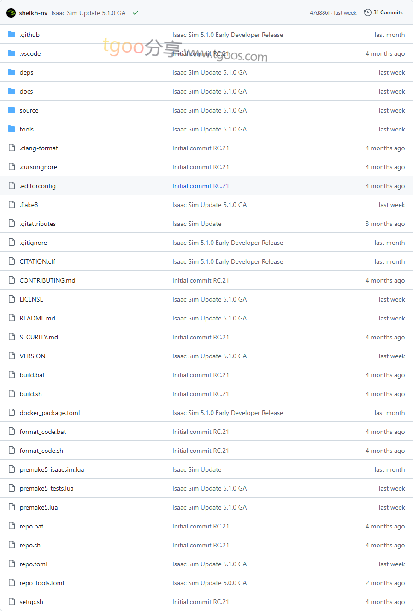
Task: Click the build.sh file icon
Action: [12, 394]
